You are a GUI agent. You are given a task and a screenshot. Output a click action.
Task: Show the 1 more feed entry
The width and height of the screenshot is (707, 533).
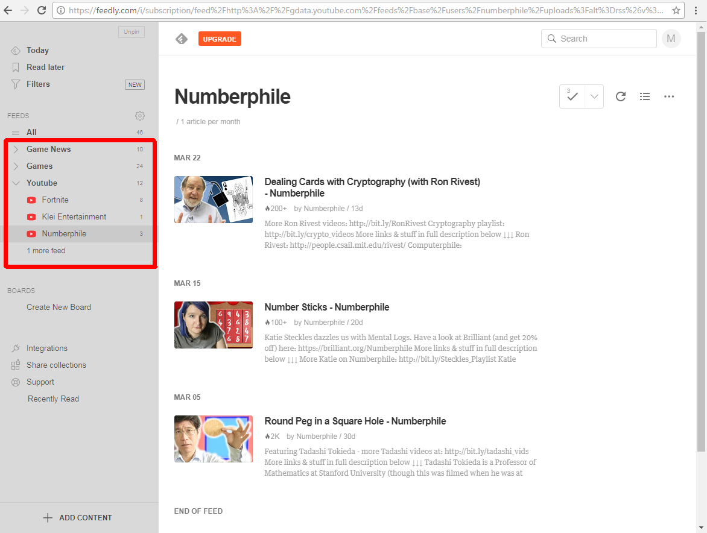pos(45,250)
